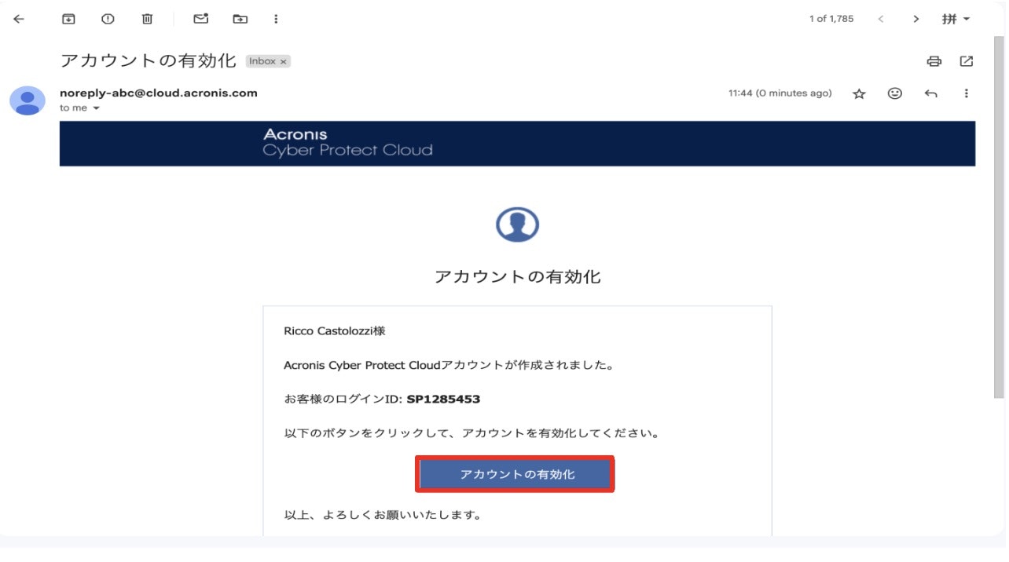Go to older email arrow
The image size is (1009, 562).
(915, 19)
